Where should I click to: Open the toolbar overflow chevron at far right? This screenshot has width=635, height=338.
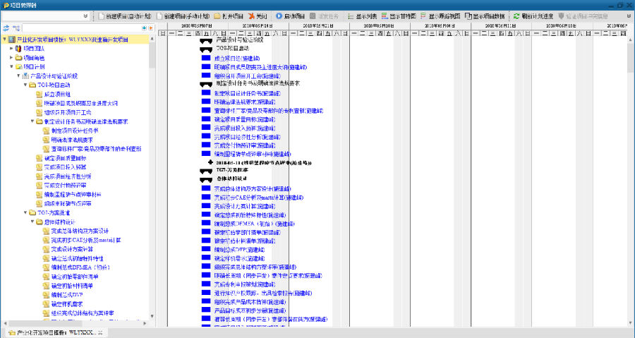(x=629, y=16)
